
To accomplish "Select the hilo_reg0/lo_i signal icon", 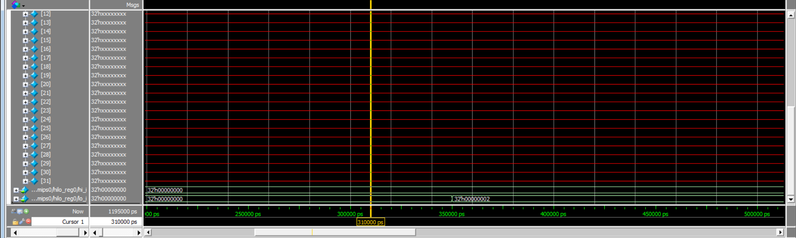I will (24, 199).
